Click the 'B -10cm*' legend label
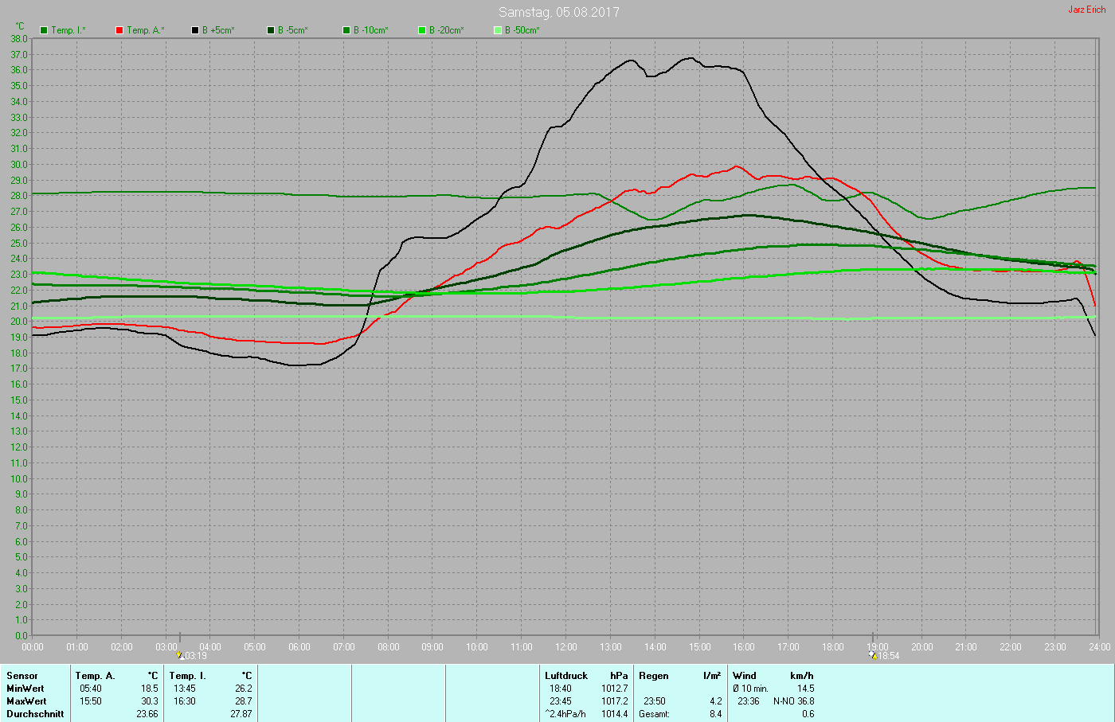The image size is (1115, 722). pos(371,30)
